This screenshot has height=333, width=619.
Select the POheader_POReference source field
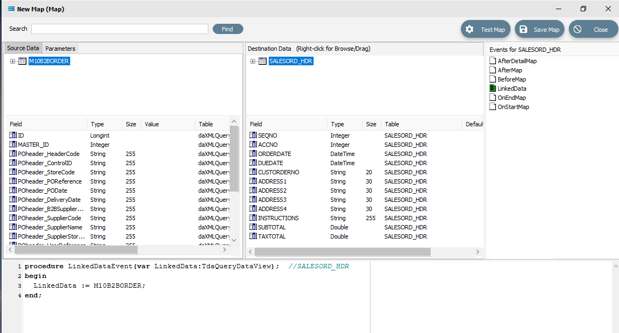click(x=50, y=181)
